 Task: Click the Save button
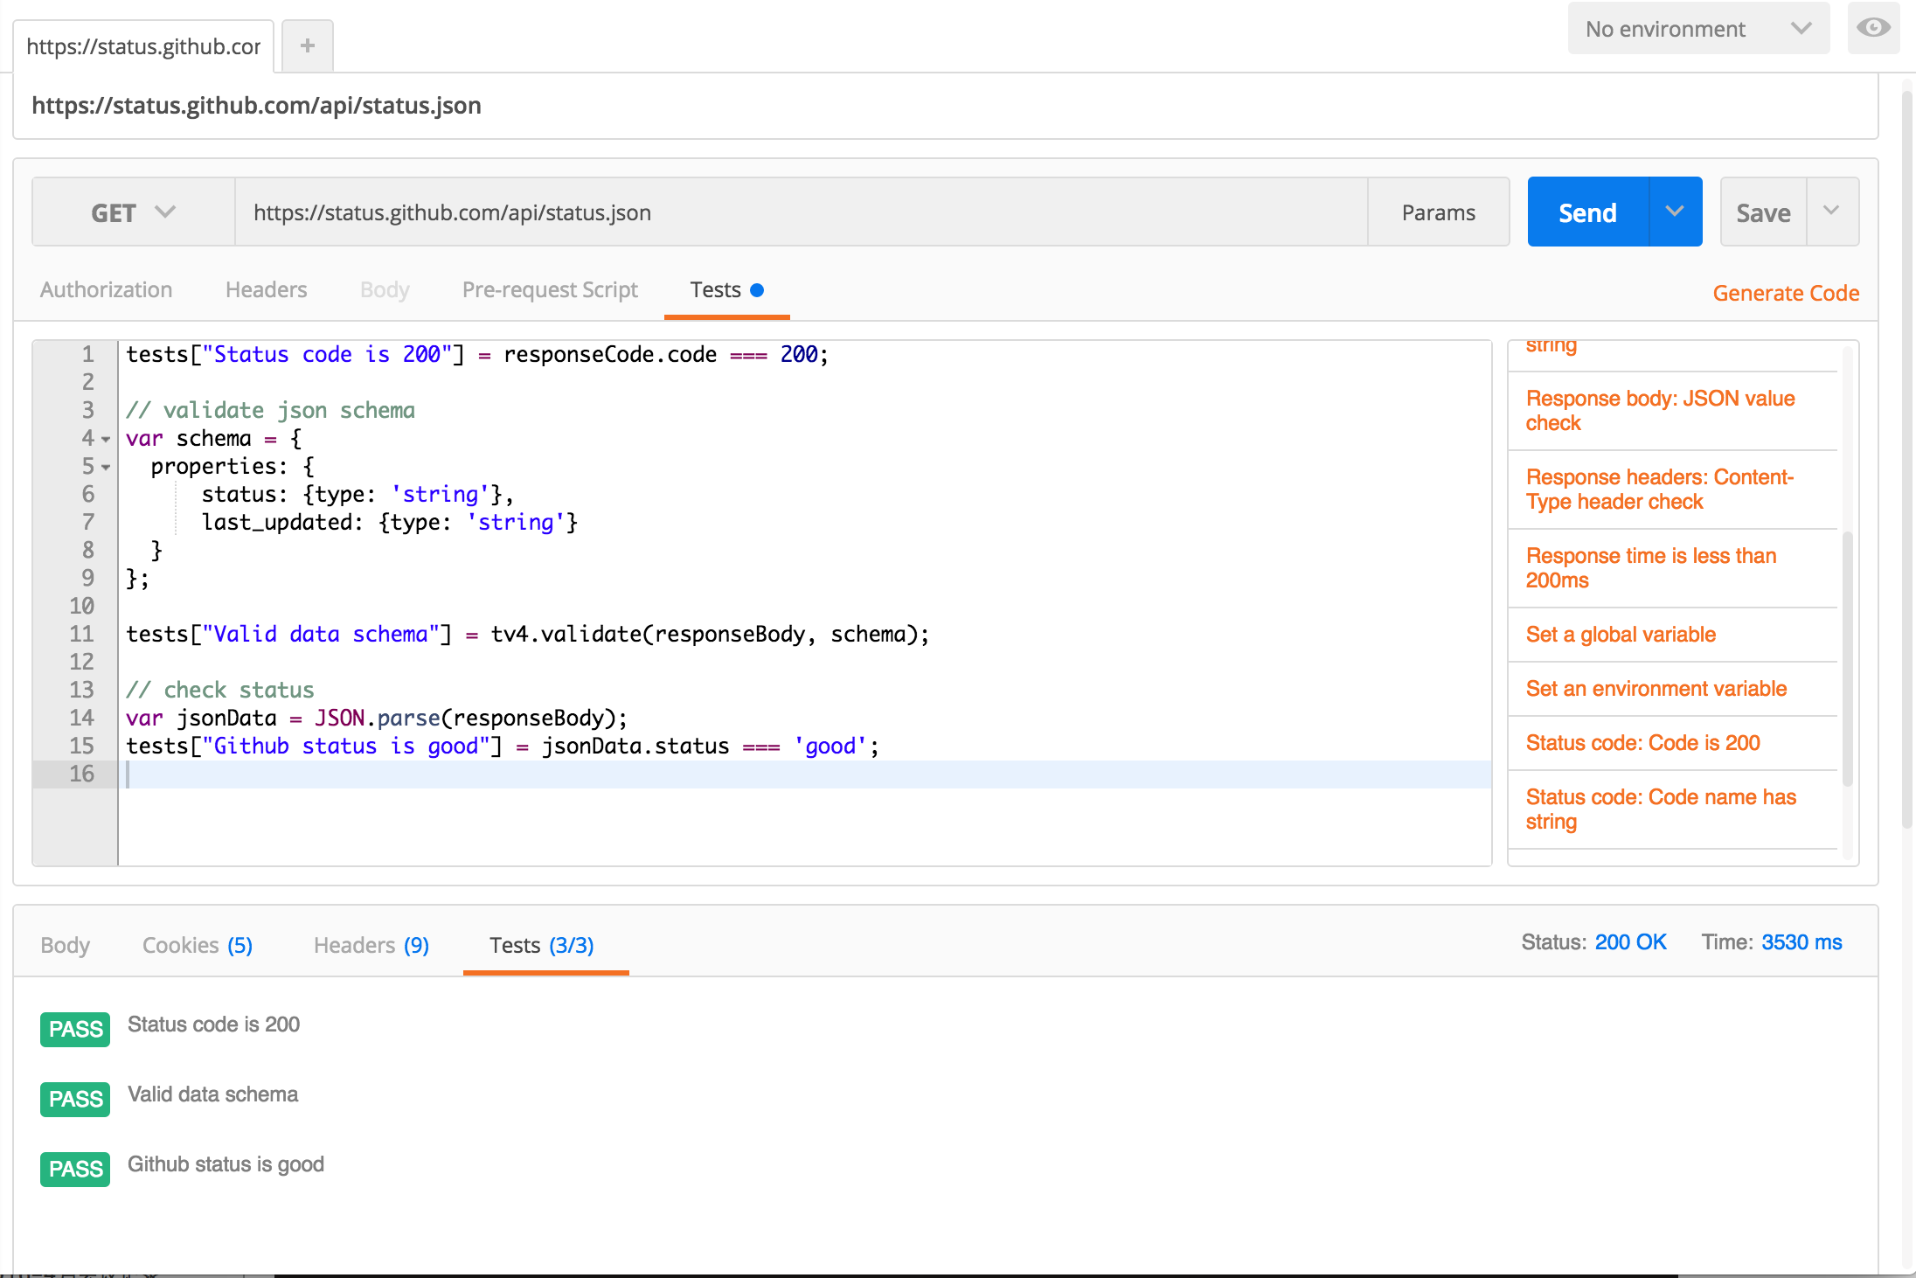point(1763,212)
